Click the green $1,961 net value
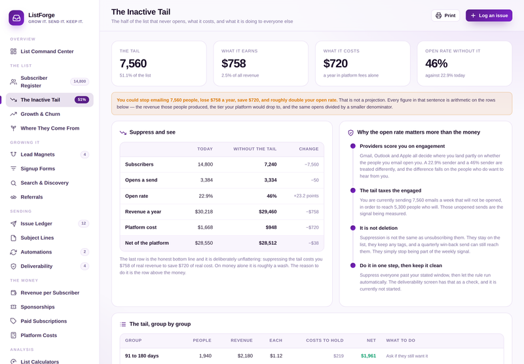Viewport: 524px width, 364px height. (x=368, y=356)
